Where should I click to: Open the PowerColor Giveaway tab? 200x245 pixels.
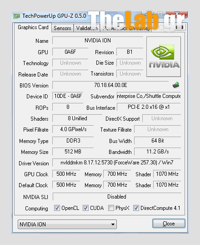126,28
